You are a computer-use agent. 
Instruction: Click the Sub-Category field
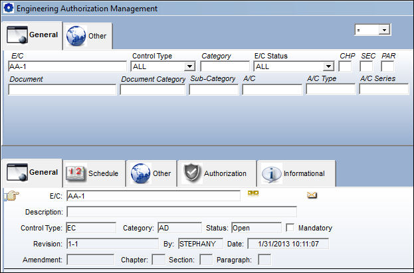coord(213,90)
